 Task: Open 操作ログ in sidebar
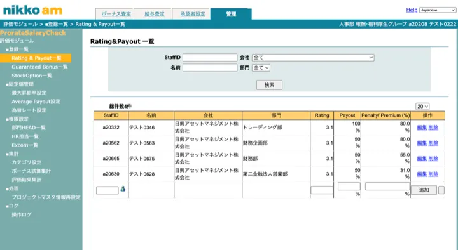pyautogui.click(x=22, y=214)
